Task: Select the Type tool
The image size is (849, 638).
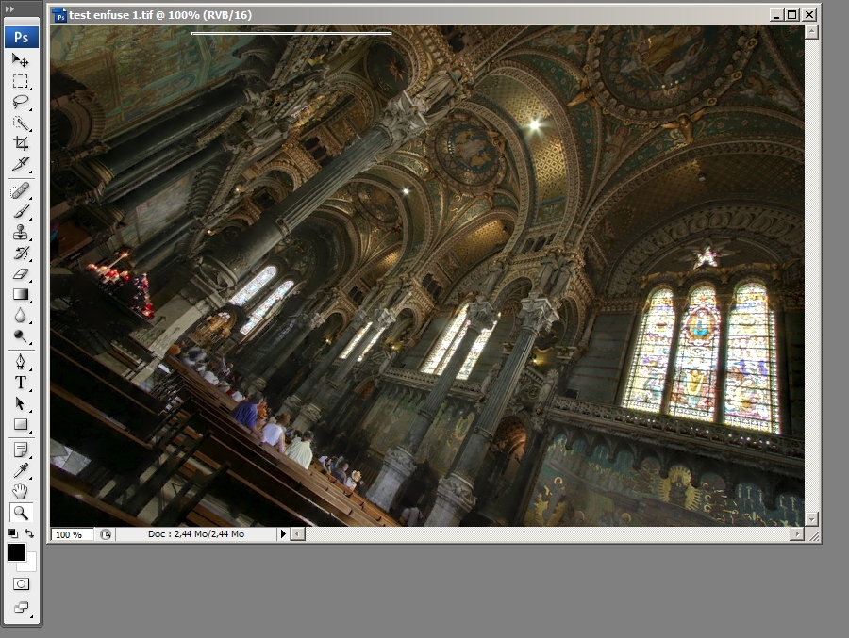Action: [x=21, y=383]
